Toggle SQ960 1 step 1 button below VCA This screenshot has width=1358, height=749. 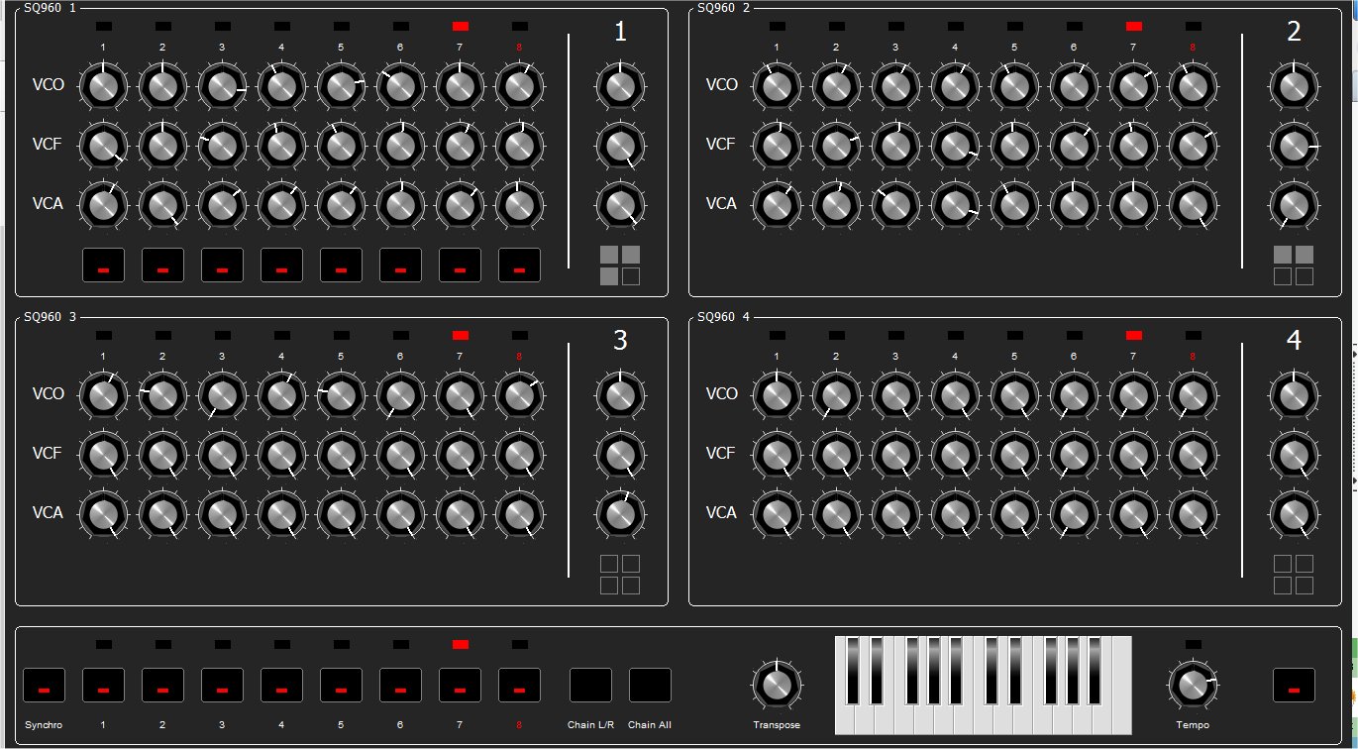103,265
